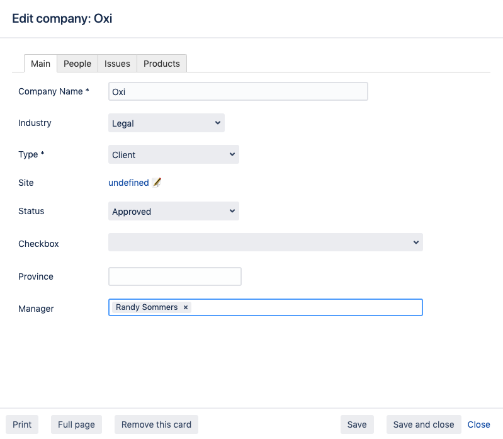
Task: Click the Print button
Action: pyautogui.click(x=22, y=425)
